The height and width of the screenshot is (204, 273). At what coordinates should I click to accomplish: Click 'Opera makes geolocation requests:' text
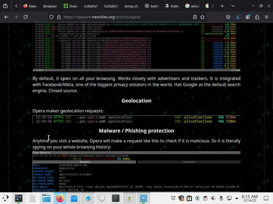tap(68, 111)
